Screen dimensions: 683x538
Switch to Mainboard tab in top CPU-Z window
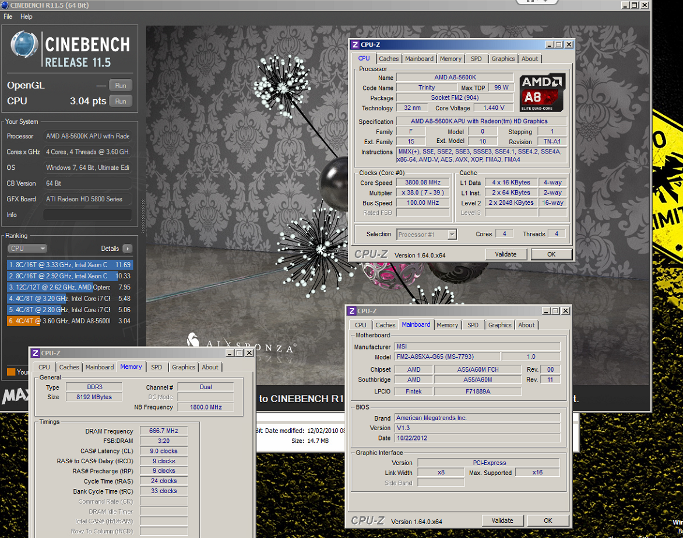click(419, 59)
